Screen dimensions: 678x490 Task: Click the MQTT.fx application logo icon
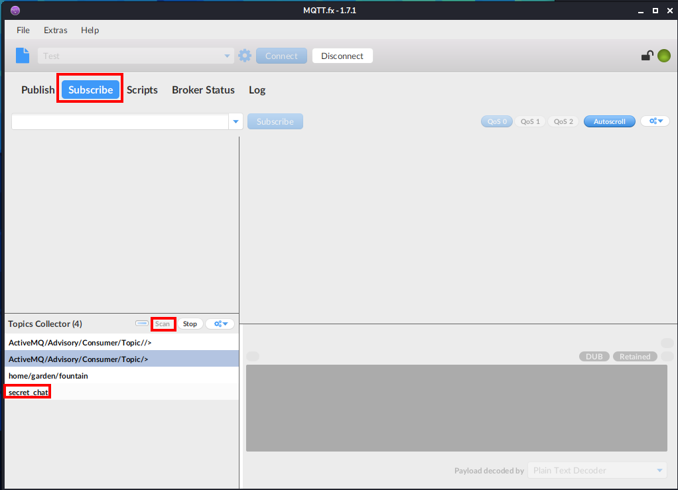15,10
